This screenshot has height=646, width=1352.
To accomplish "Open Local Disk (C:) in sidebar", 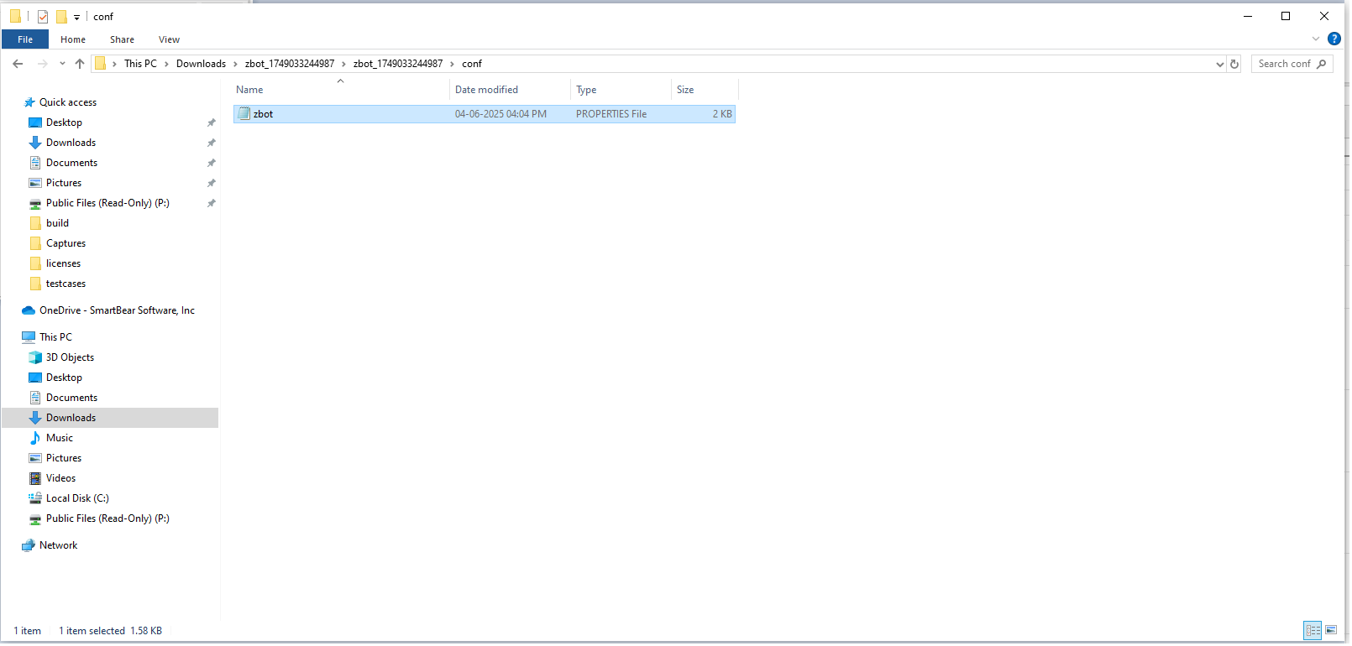I will [x=77, y=498].
